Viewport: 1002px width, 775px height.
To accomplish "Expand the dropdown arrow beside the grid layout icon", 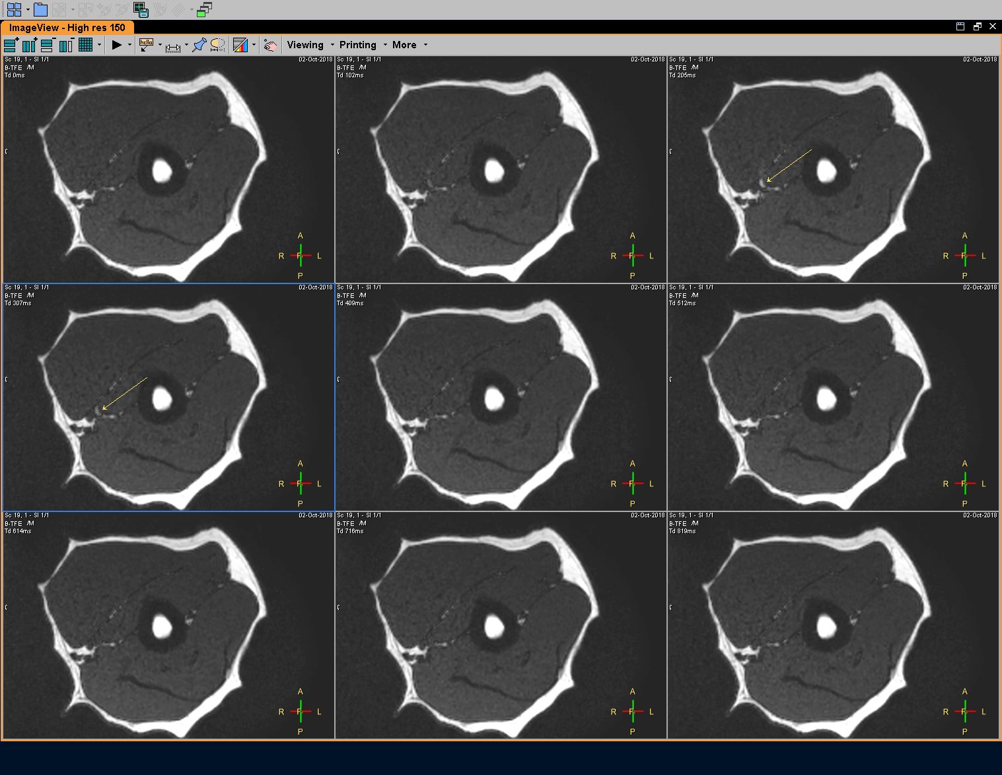I will [x=99, y=45].
